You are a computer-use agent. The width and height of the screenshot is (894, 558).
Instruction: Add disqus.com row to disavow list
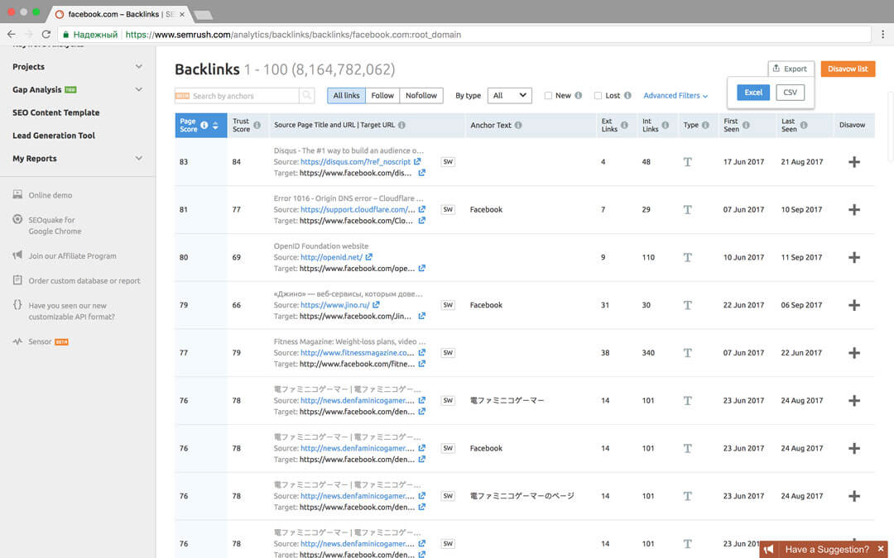click(854, 162)
